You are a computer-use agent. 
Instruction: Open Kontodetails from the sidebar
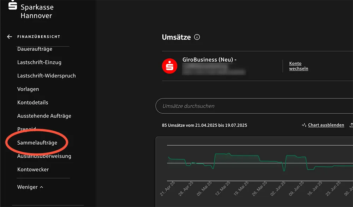click(x=32, y=102)
